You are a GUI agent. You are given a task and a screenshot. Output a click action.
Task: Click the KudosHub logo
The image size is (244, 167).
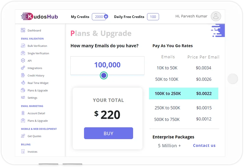click(x=39, y=17)
